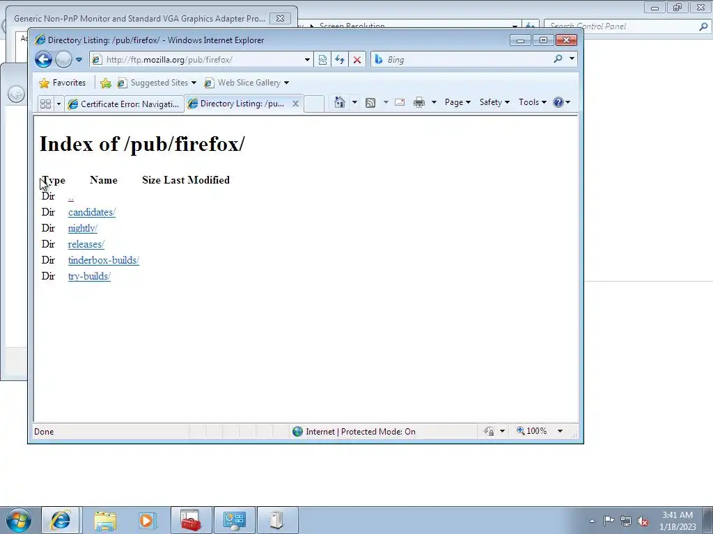Click the red toolbox taskbar icon
The width and height of the screenshot is (713, 534).
click(x=191, y=520)
